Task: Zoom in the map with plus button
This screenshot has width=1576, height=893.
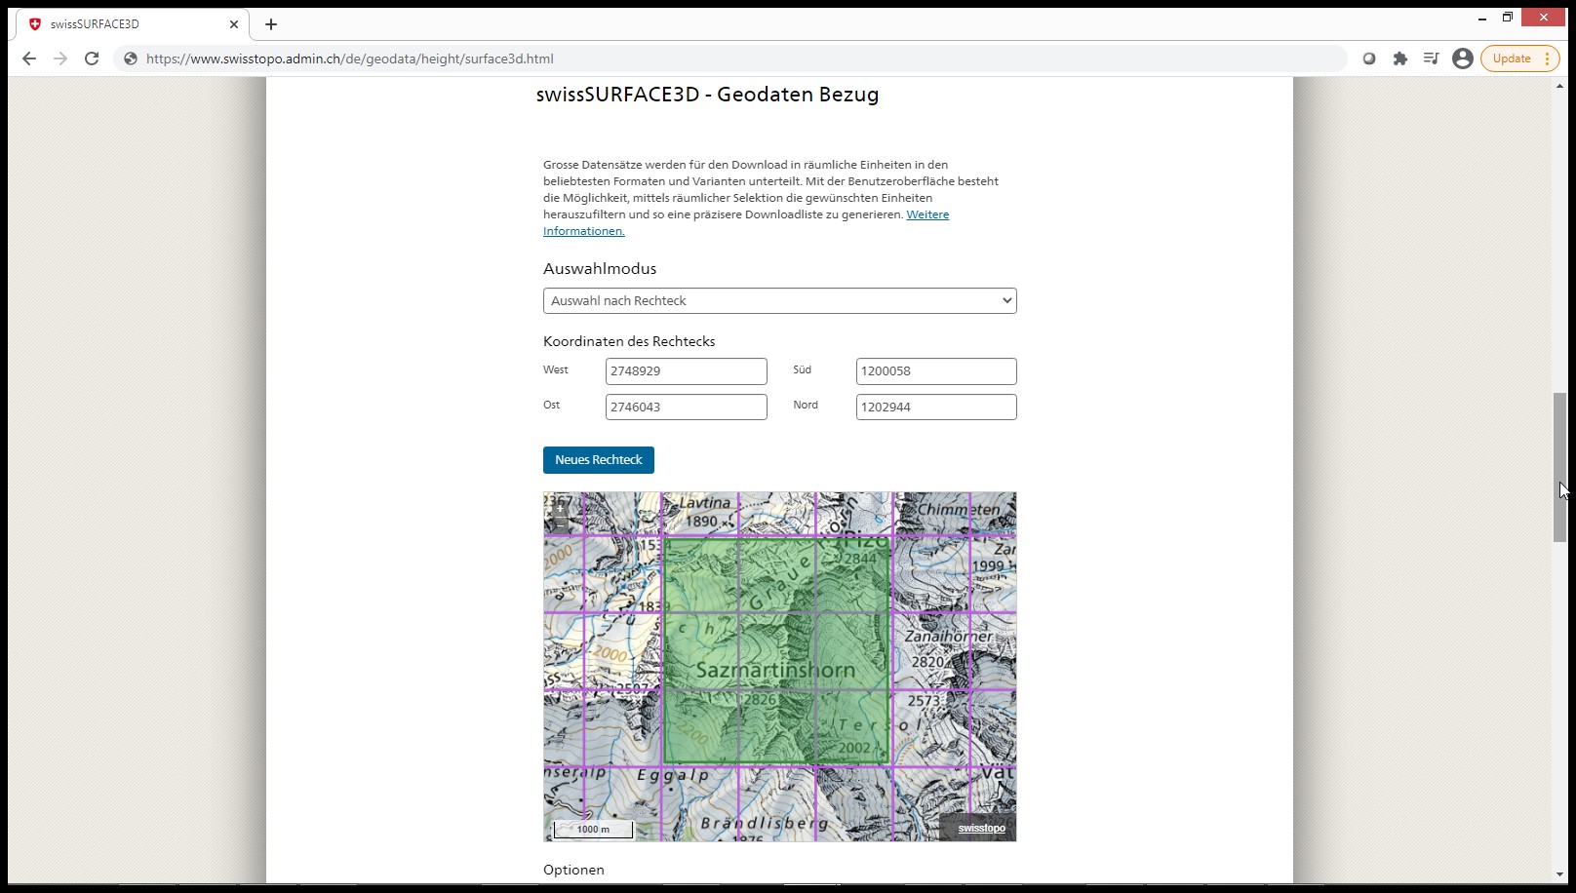Action: pos(560,509)
